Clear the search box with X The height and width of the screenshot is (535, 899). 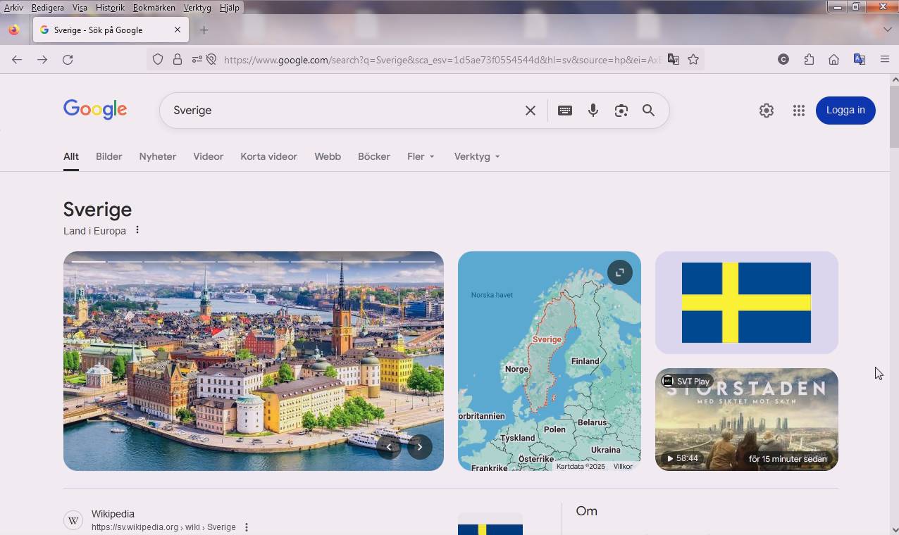point(531,111)
